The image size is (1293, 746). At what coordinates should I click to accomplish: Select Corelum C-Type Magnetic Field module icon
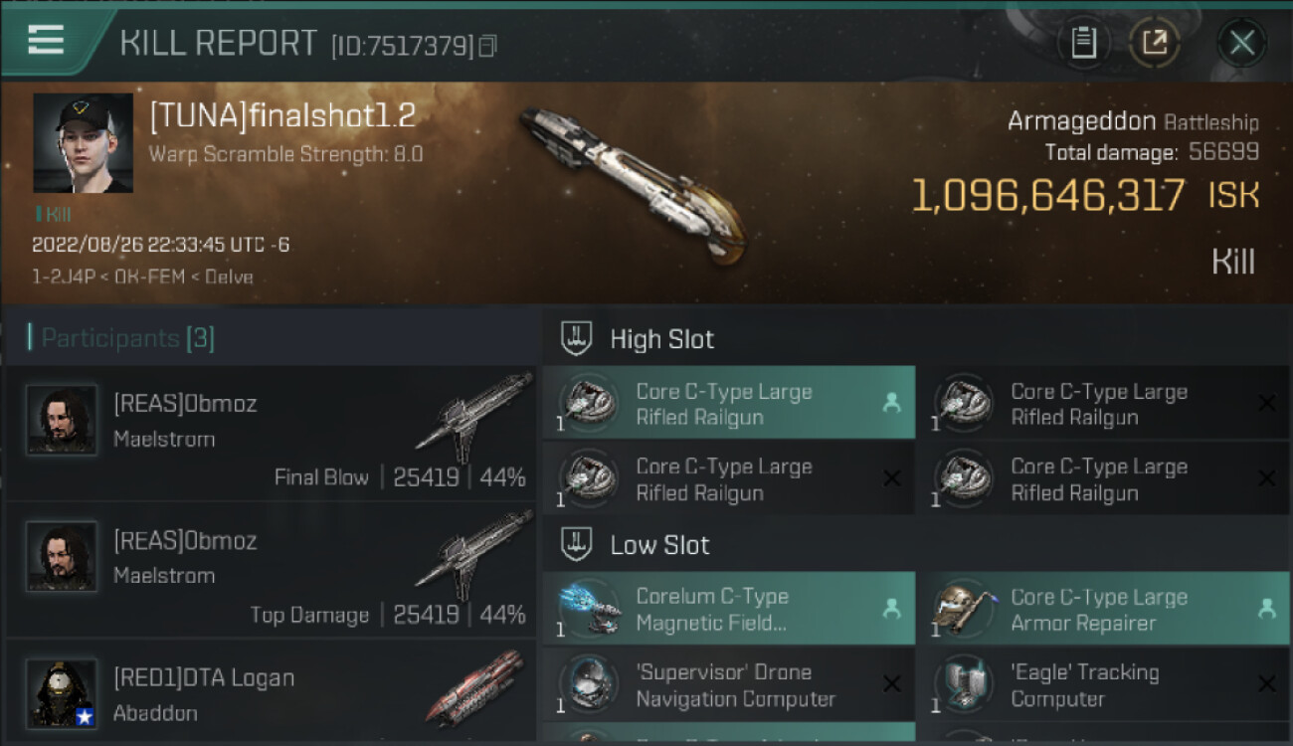588,609
